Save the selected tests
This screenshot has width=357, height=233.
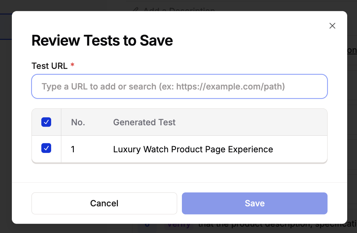254,203
